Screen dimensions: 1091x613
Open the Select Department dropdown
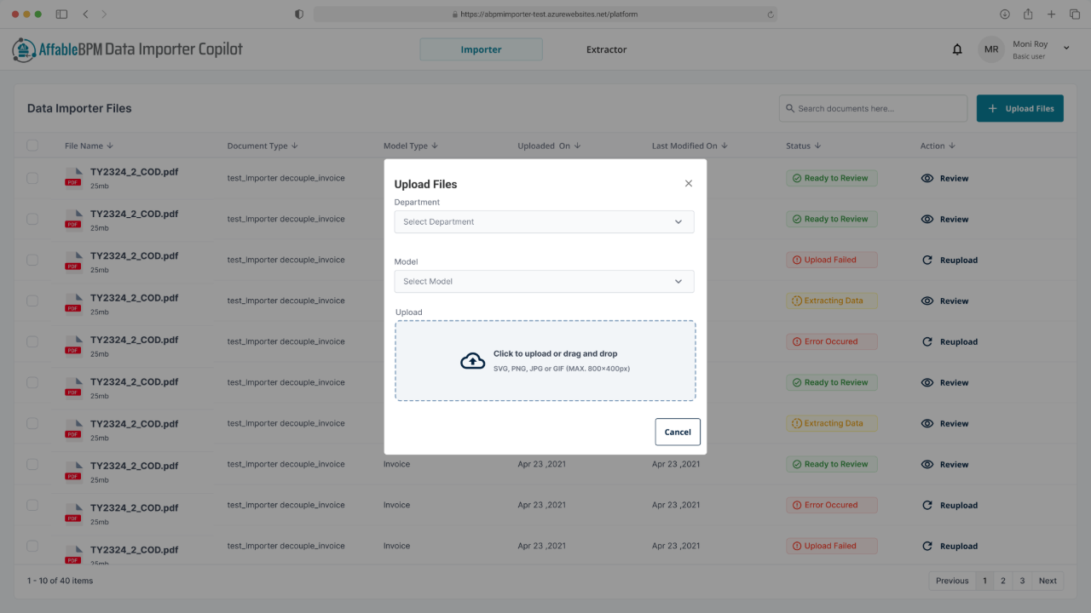(x=544, y=221)
